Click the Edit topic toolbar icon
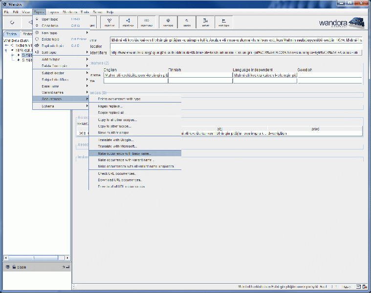 [224, 21]
